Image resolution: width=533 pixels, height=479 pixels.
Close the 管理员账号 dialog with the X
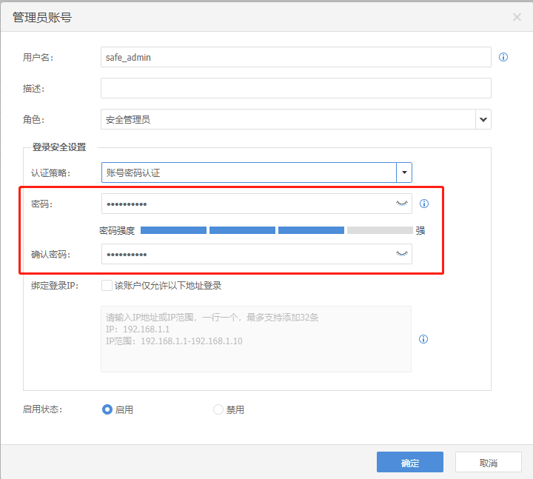coord(517,17)
